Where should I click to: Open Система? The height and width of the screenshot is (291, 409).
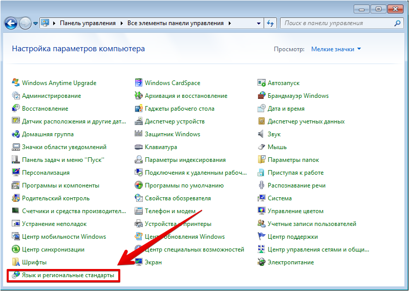(275, 198)
